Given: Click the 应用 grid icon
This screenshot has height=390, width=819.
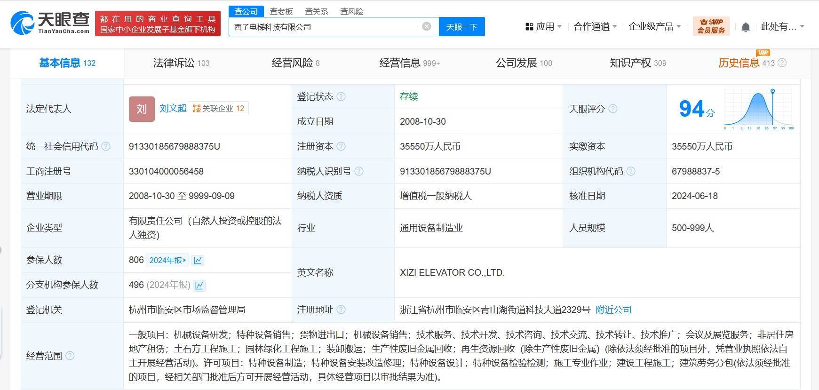Looking at the screenshot, I should [529, 27].
